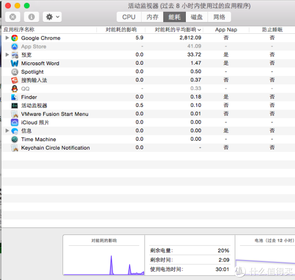Click the quit process X toolbar button
The image size is (295, 280).
(x=13, y=17)
